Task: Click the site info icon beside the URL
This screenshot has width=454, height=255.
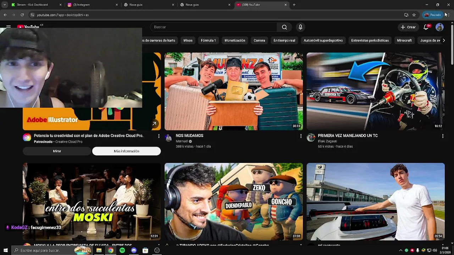Action: click(x=32, y=15)
